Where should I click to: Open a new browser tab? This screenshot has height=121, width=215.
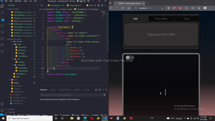(148, 3)
